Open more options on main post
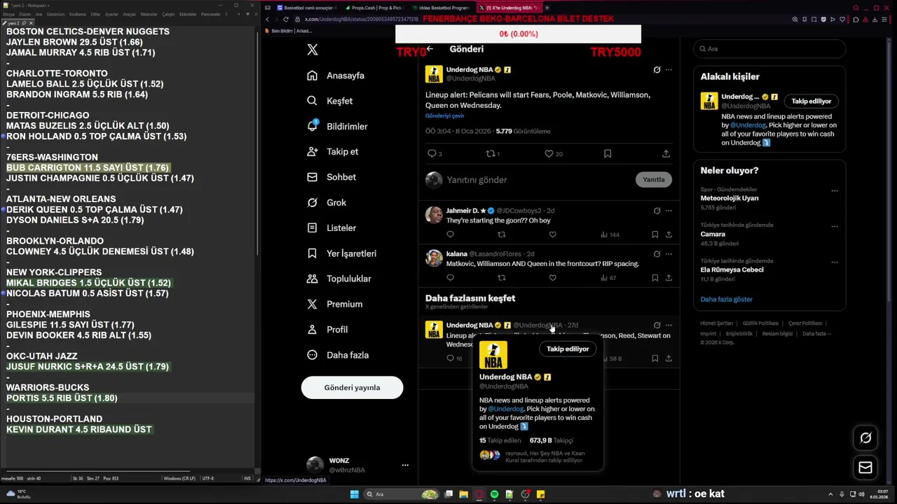 pos(669,69)
